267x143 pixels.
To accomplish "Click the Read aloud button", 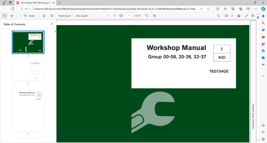I will [x=65, y=16].
